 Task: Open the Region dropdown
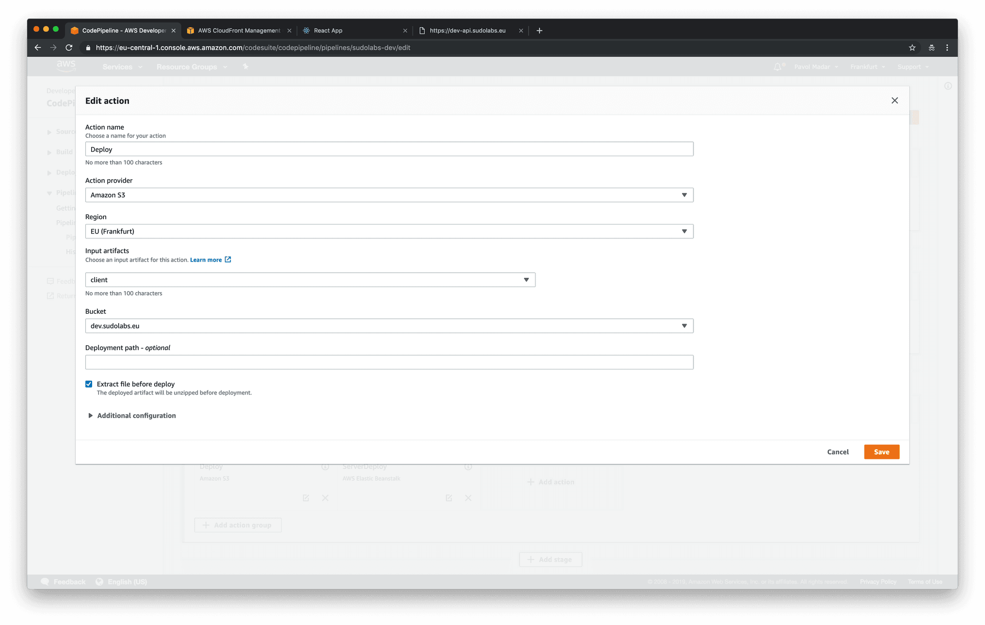tap(389, 231)
